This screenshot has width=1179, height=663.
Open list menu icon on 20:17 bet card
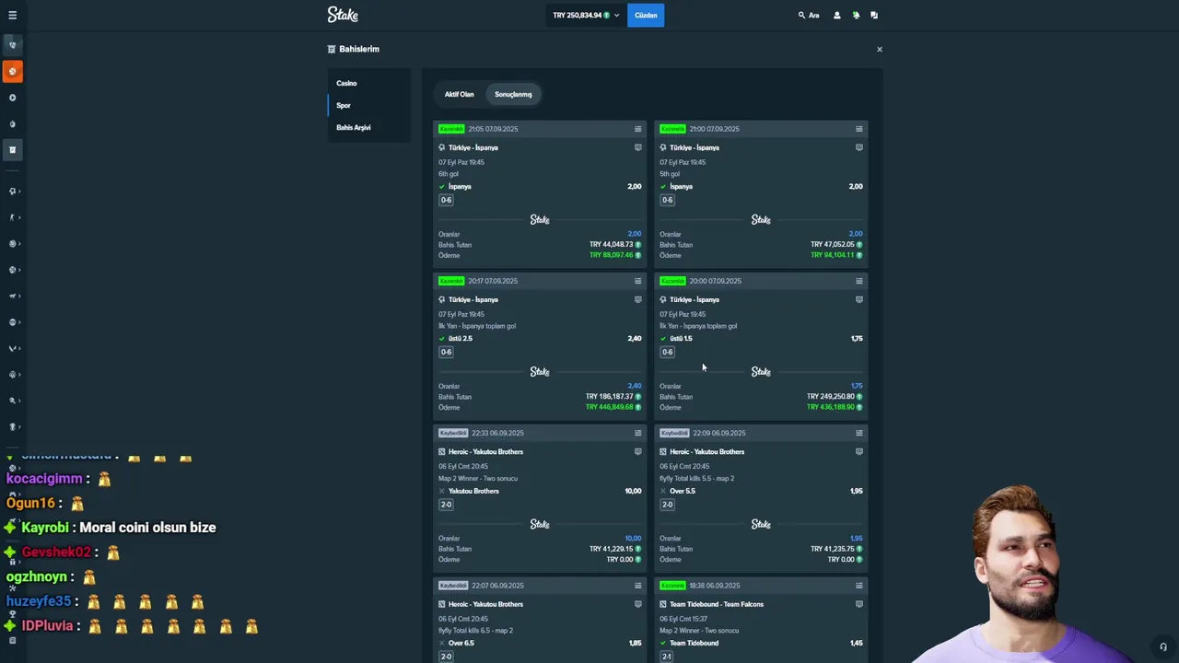coord(637,281)
